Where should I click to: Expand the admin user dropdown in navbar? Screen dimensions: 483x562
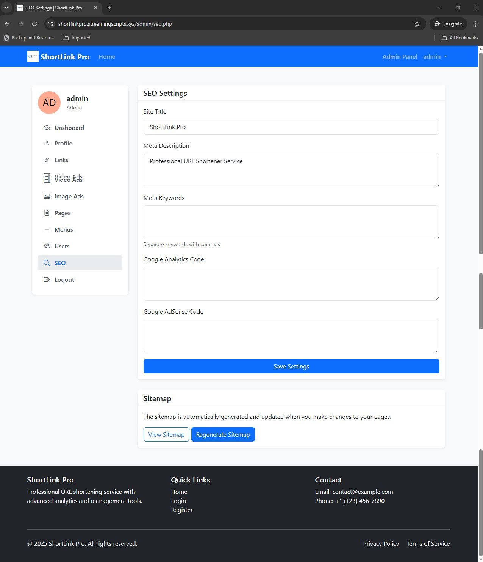435,56
